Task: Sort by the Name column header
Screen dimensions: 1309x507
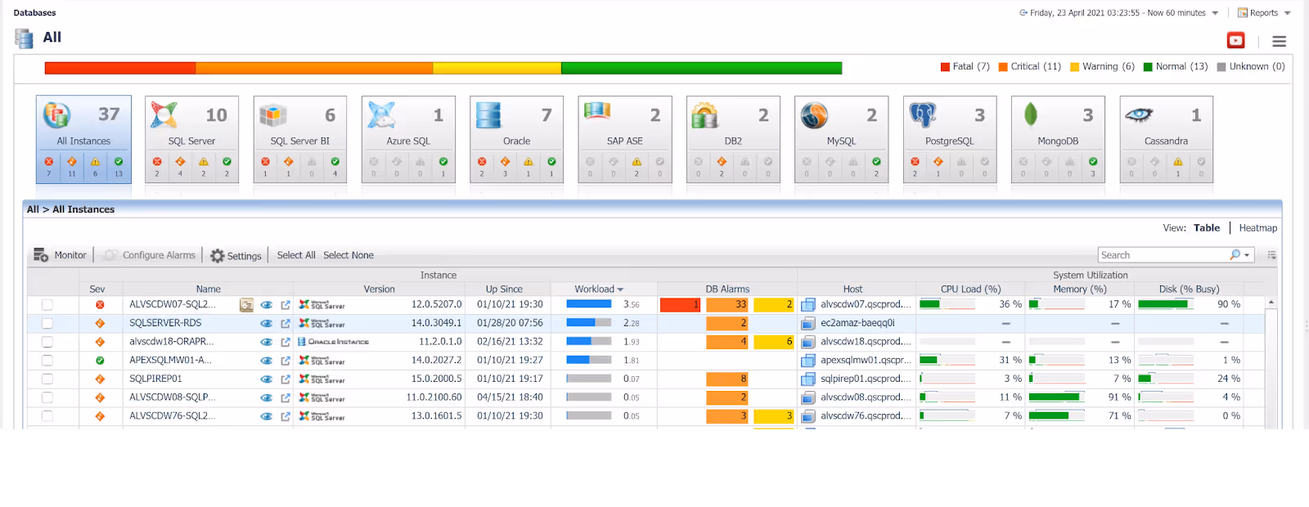Action: coord(209,289)
